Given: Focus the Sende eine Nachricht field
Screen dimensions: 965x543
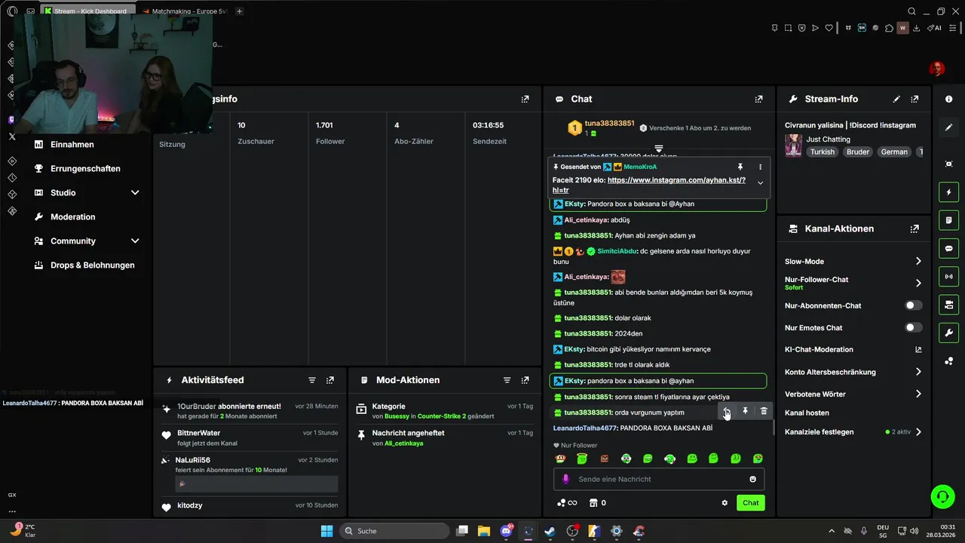Looking at the screenshot, I should [x=659, y=479].
